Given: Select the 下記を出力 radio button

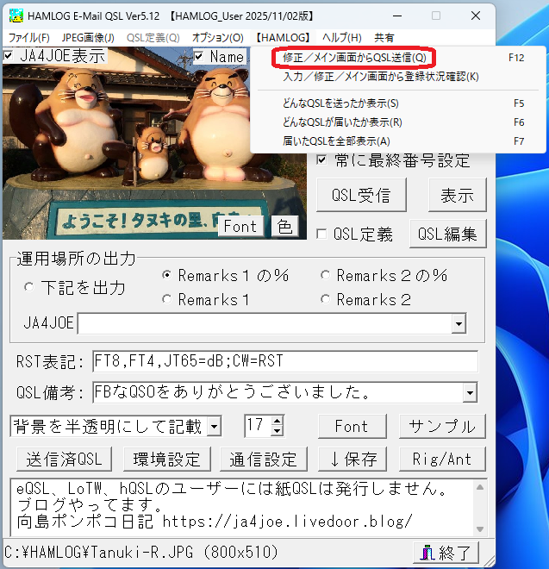Looking at the screenshot, I should 28,287.
